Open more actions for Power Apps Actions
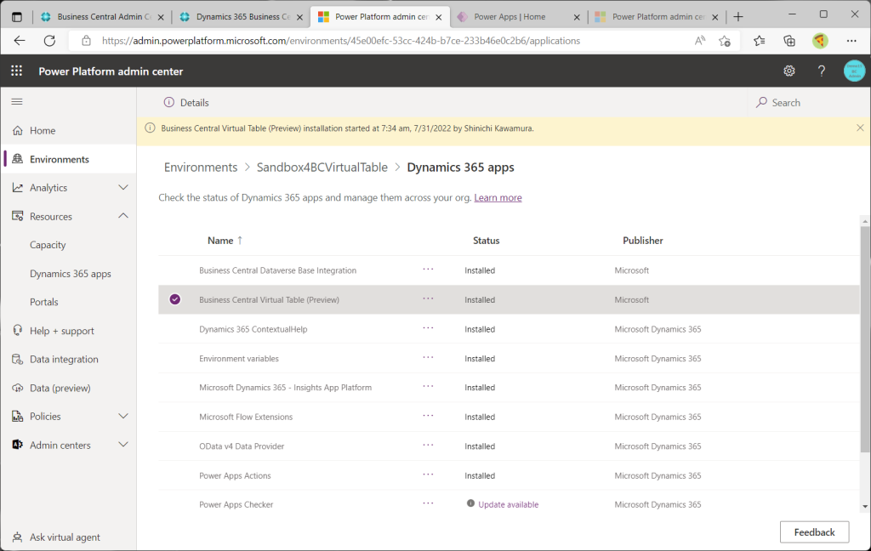The height and width of the screenshot is (551, 871). [x=428, y=474]
